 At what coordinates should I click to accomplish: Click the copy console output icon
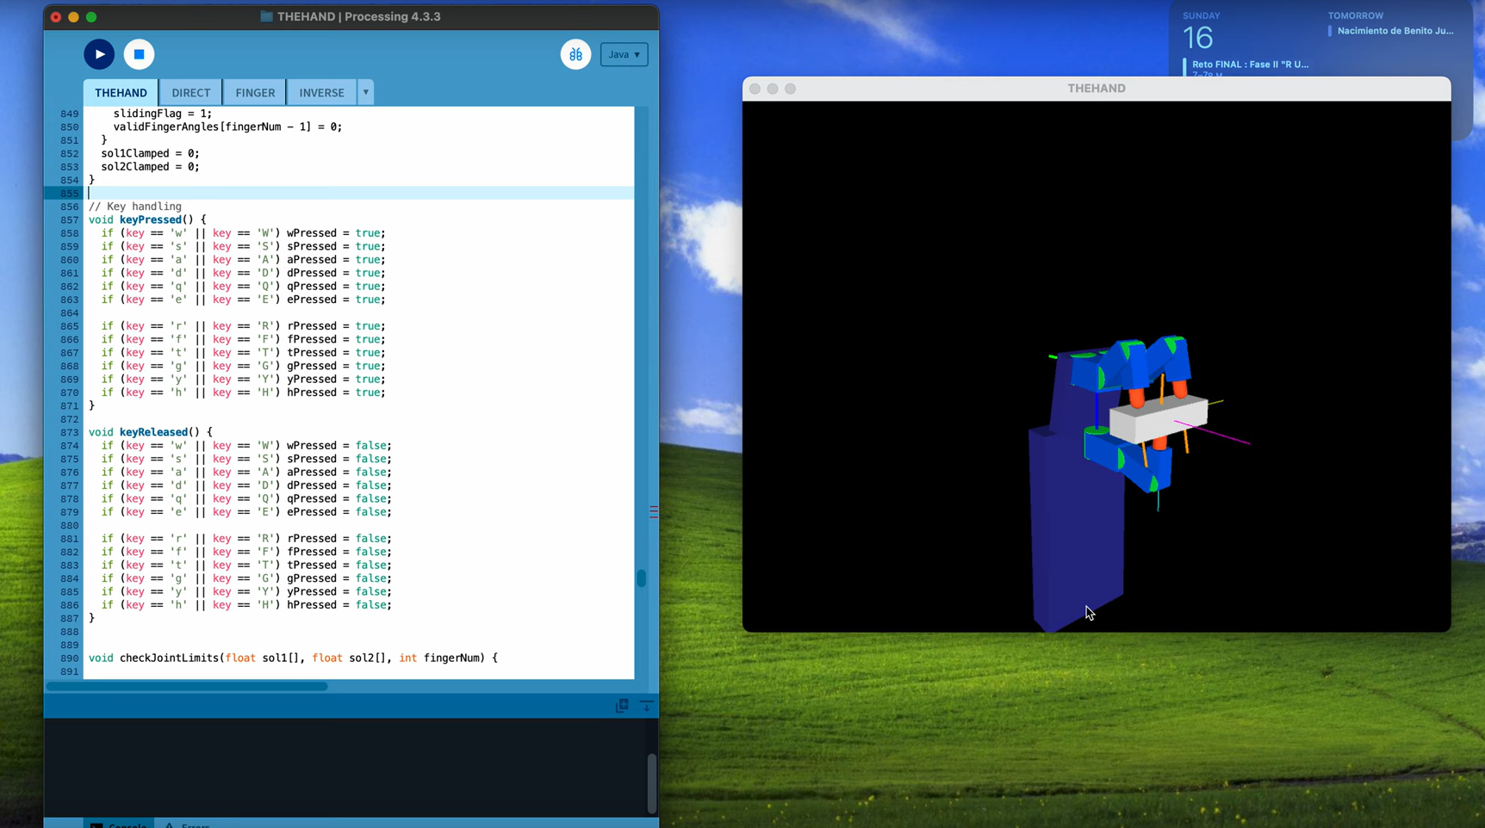622,706
